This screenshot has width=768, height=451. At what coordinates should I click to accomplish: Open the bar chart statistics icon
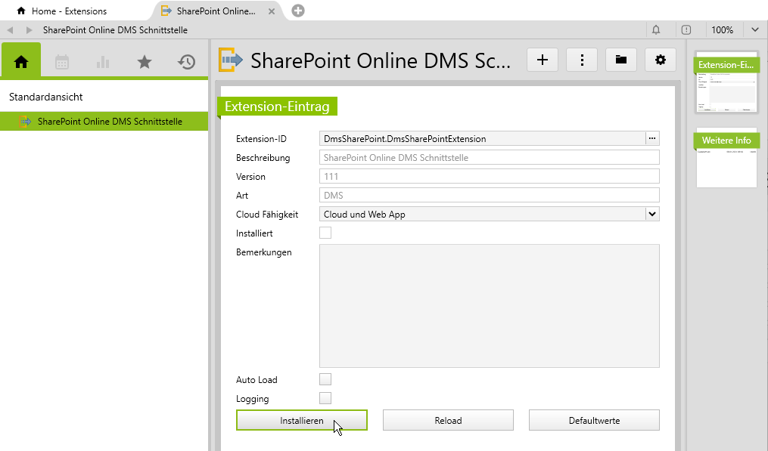point(103,62)
